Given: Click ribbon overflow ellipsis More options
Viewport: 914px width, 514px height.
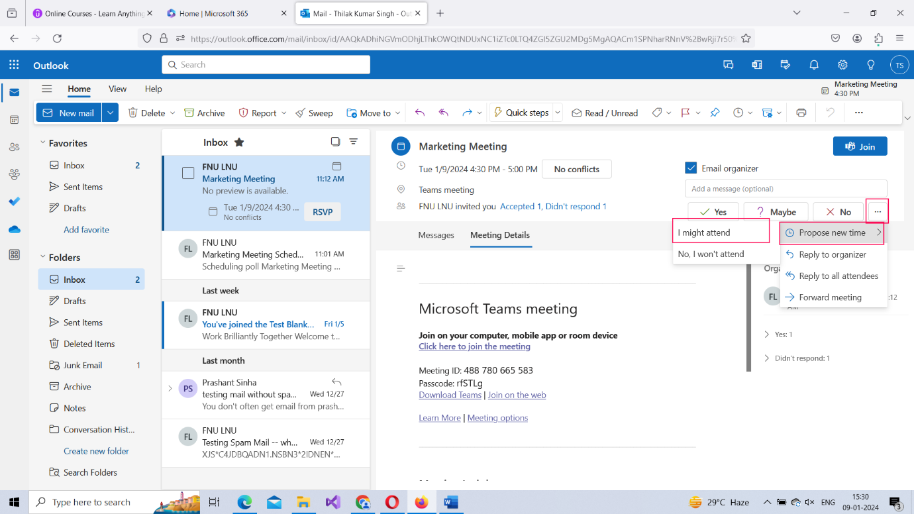Looking at the screenshot, I should click(859, 113).
